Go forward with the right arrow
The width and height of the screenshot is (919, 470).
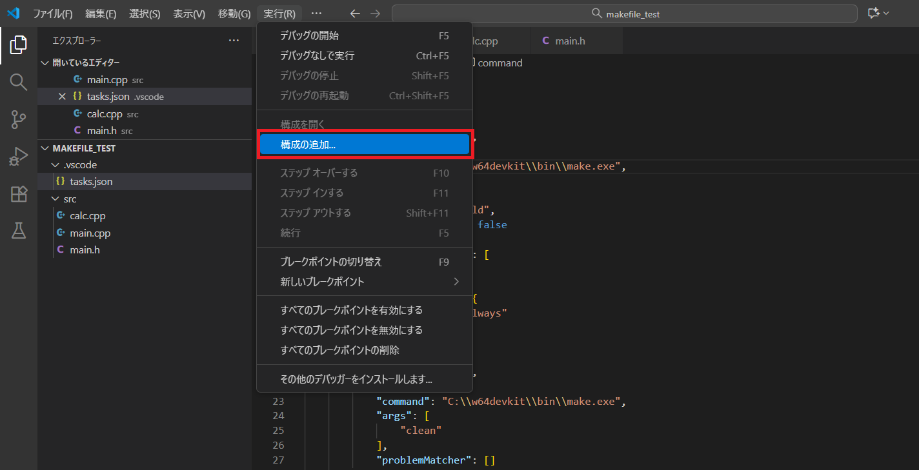click(x=375, y=14)
